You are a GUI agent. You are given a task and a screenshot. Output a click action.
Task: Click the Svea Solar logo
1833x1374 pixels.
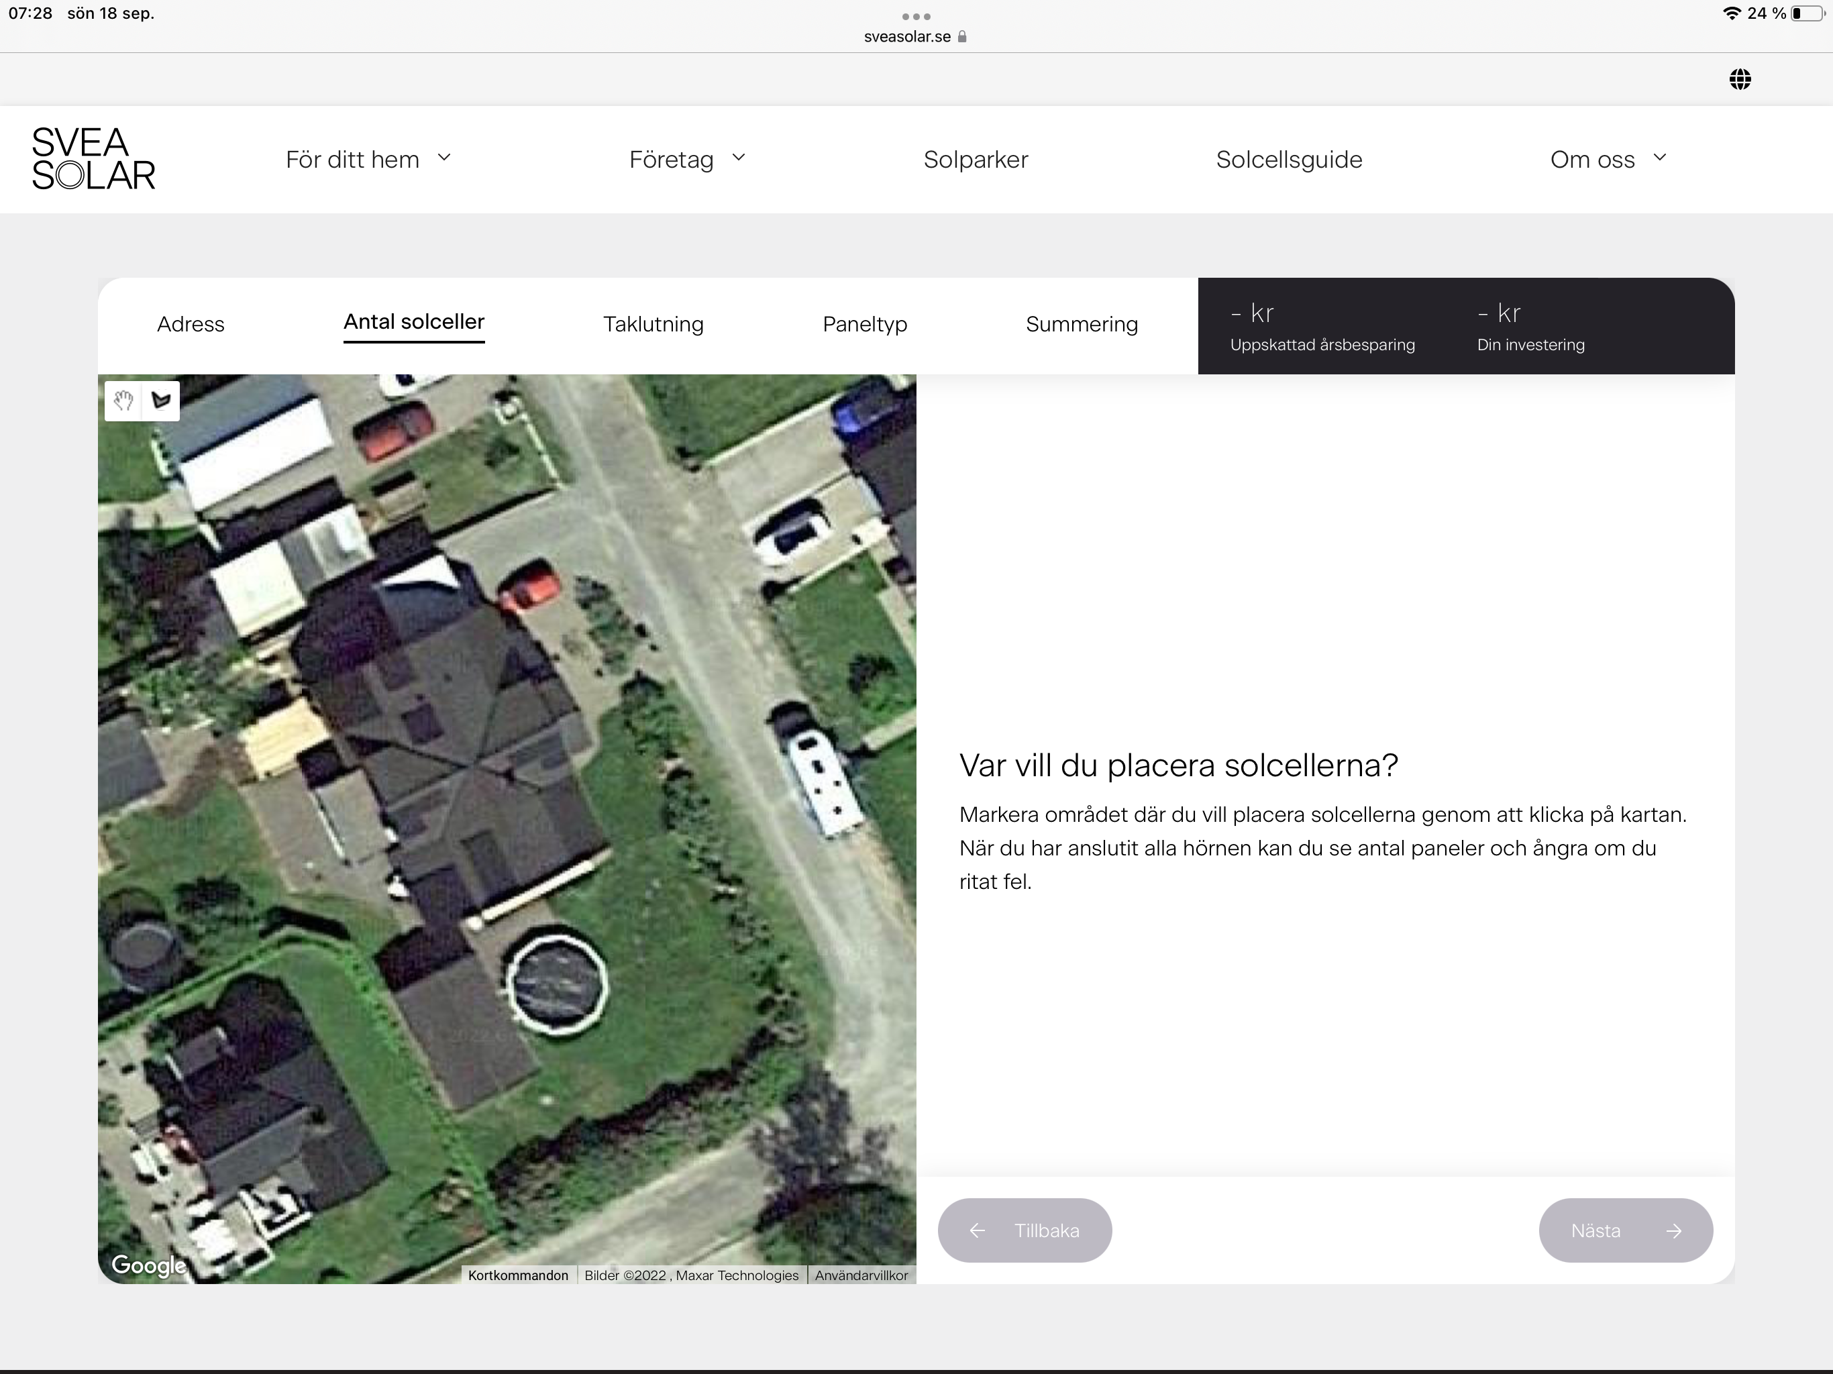(x=93, y=159)
